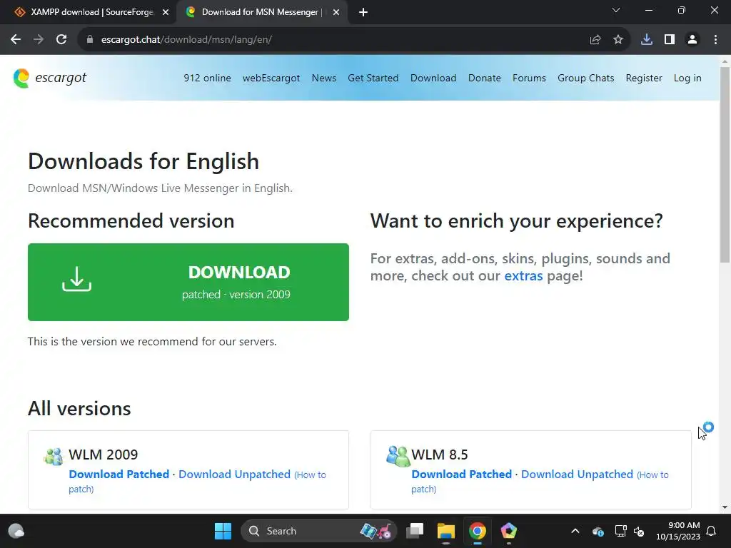The height and width of the screenshot is (548, 731).
Task: Click the taskbar Search box
Action: (x=318, y=531)
